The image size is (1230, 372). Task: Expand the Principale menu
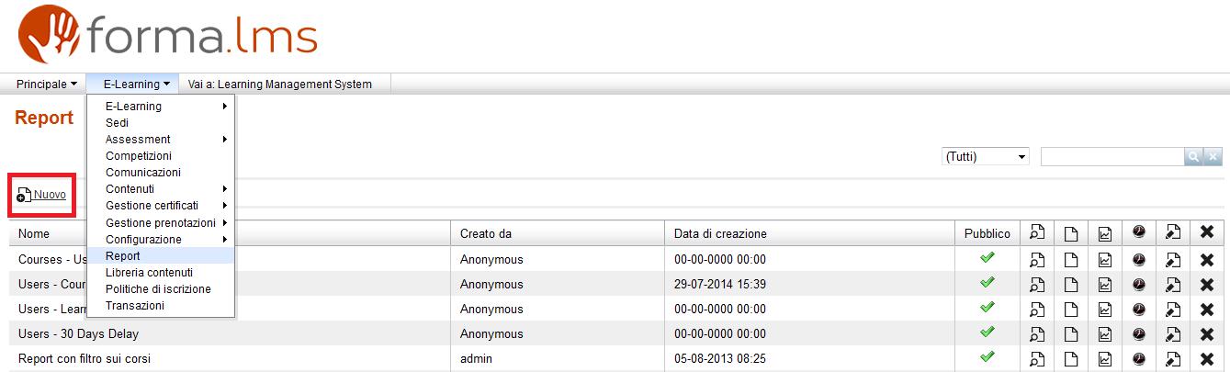pyautogui.click(x=46, y=85)
